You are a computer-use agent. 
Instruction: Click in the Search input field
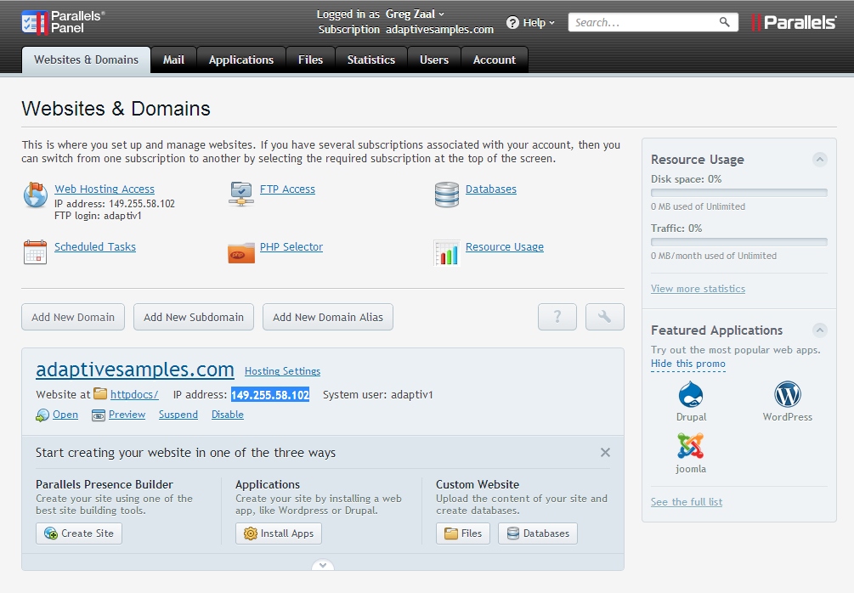coord(644,22)
